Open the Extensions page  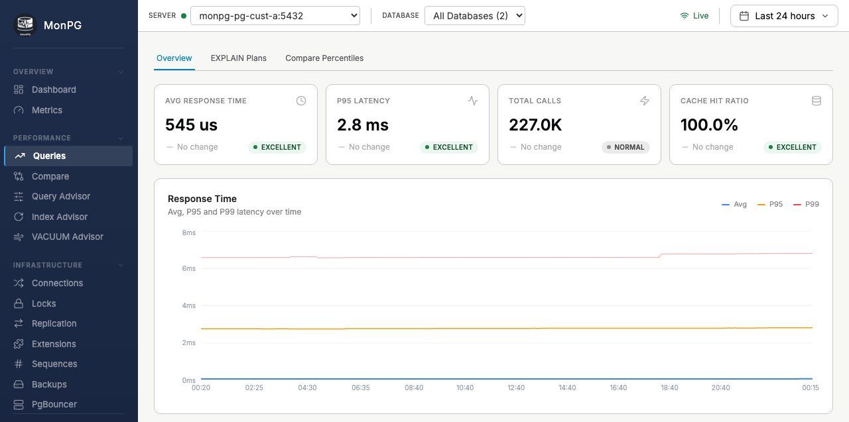pos(68,344)
